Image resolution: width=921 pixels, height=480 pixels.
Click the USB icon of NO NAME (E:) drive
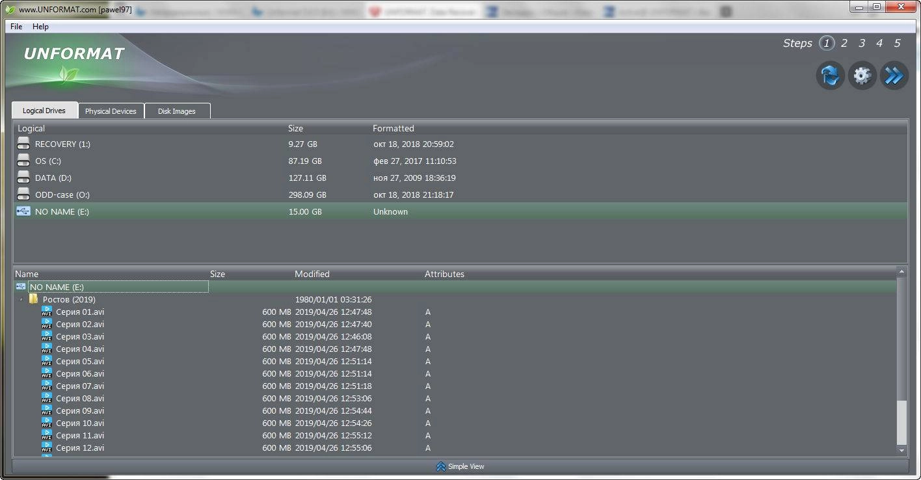(x=23, y=211)
